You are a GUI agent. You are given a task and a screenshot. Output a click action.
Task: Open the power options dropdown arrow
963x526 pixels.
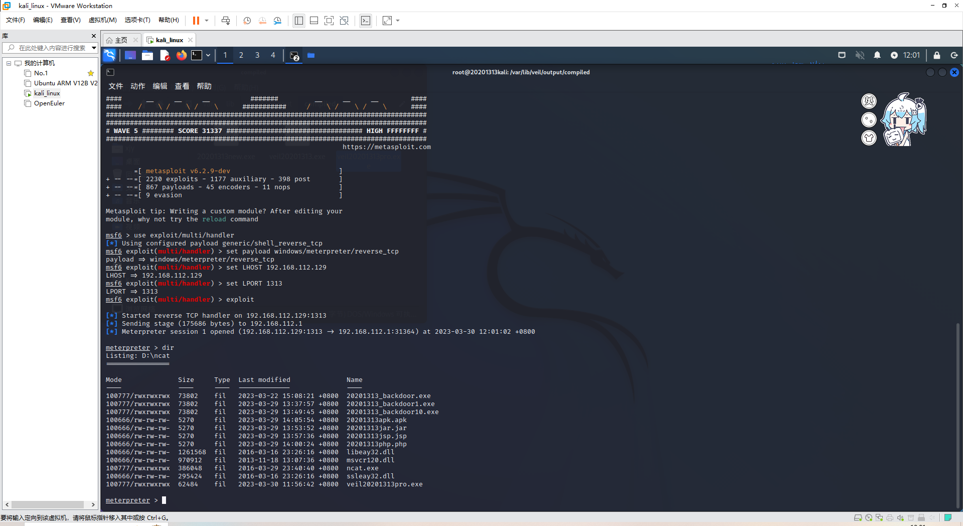click(x=207, y=21)
